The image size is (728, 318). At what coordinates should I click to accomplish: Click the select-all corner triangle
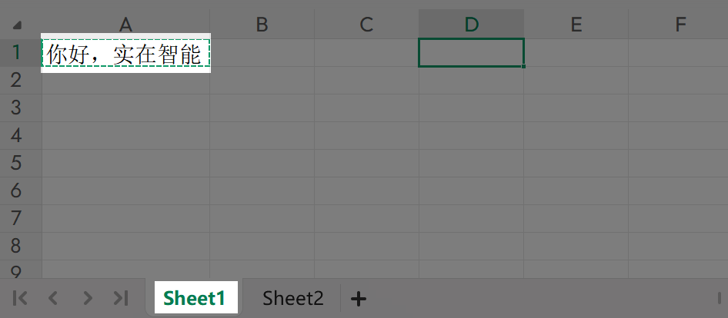coord(17,25)
